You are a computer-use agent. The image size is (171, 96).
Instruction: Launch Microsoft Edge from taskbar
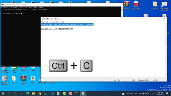click(27, 94)
